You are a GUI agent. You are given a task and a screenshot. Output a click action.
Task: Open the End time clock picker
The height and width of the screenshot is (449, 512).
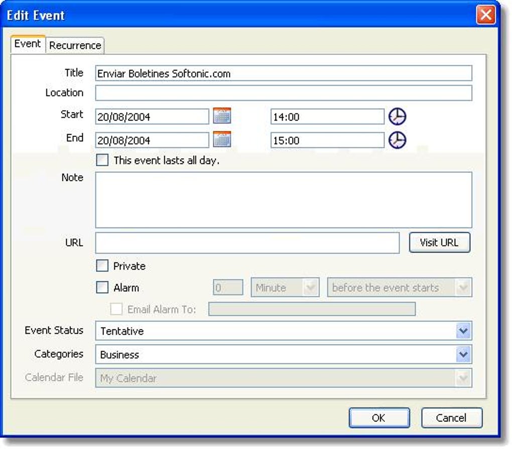pyautogui.click(x=397, y=140)
